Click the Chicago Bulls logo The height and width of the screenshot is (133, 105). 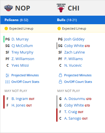click(61, 8)
